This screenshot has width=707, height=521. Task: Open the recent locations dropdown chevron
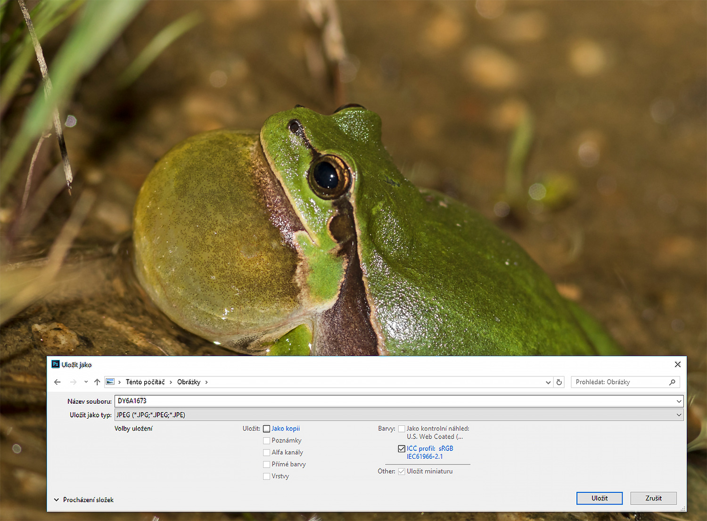coord(86,382)
